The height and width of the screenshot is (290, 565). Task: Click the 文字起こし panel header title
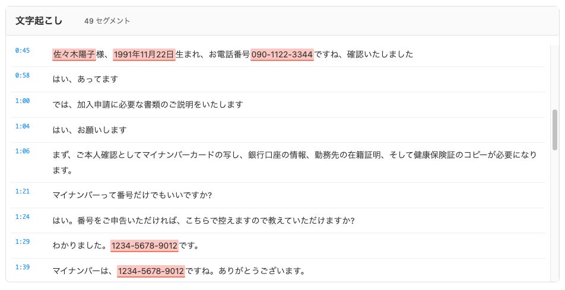tap(40, 21)
